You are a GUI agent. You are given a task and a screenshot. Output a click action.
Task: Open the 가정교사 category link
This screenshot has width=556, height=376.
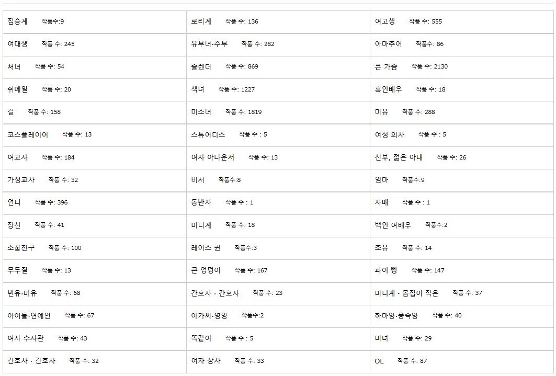coord(21,180)
